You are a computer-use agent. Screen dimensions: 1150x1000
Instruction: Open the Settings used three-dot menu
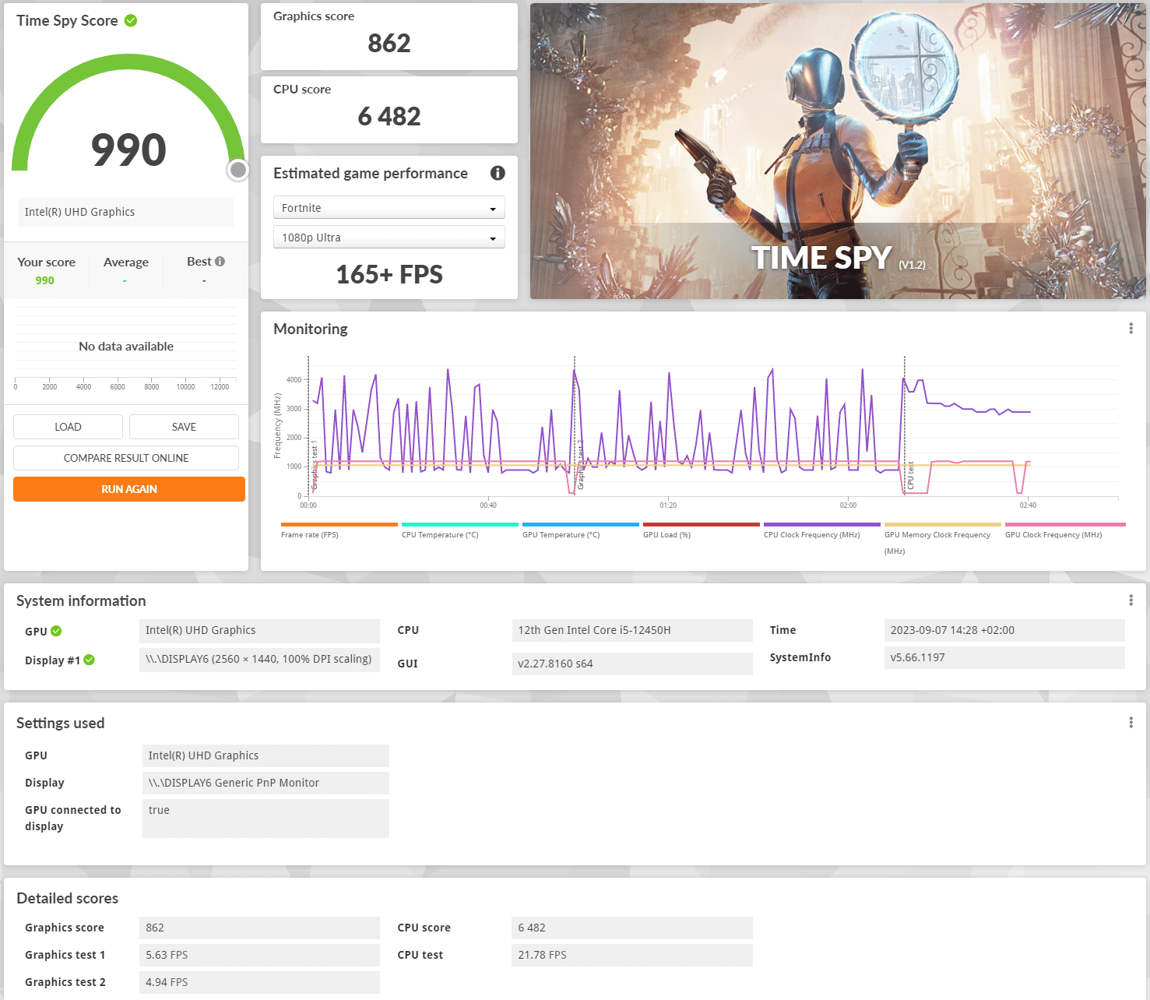(1131, 723)
